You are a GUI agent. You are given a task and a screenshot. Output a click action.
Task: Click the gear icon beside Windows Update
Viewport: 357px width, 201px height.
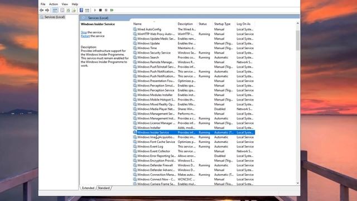click(135, 44)
